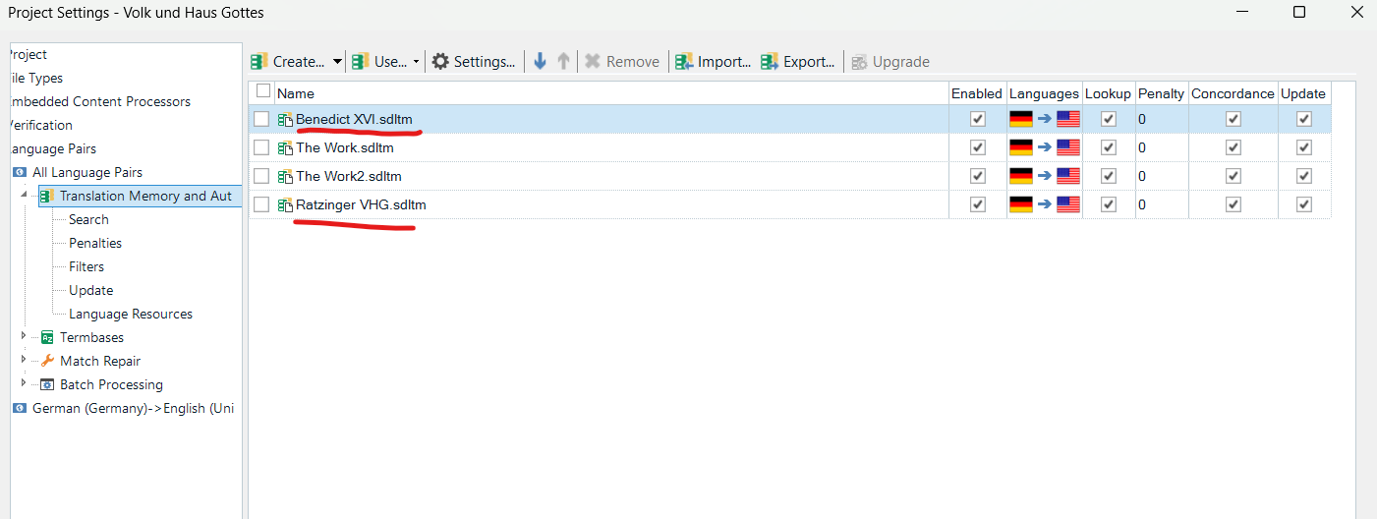Image resolution: width=1377 pixels, height=519 pixels.
Task: Check the Benedict XVI.sdltm row checkbox
Action: (261, 119)
